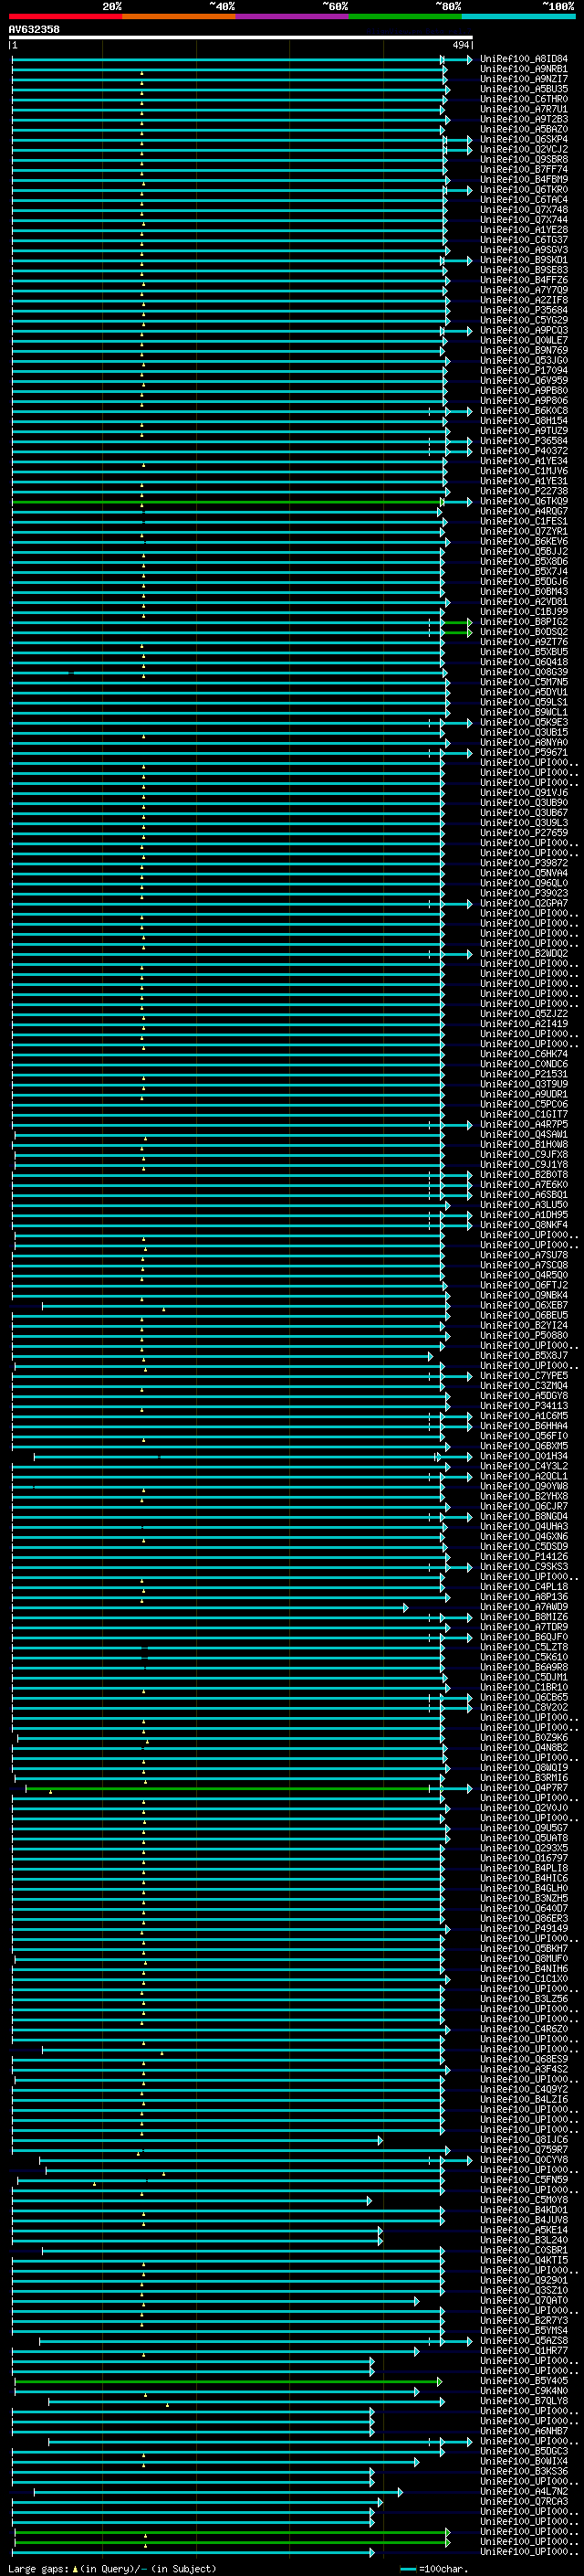
Task: Click the white AV632358 query bar
Action: coord(241,38)
